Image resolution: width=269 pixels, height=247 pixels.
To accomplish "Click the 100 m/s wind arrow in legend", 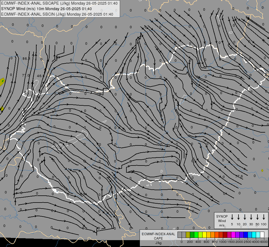I will tap(264, 217).
